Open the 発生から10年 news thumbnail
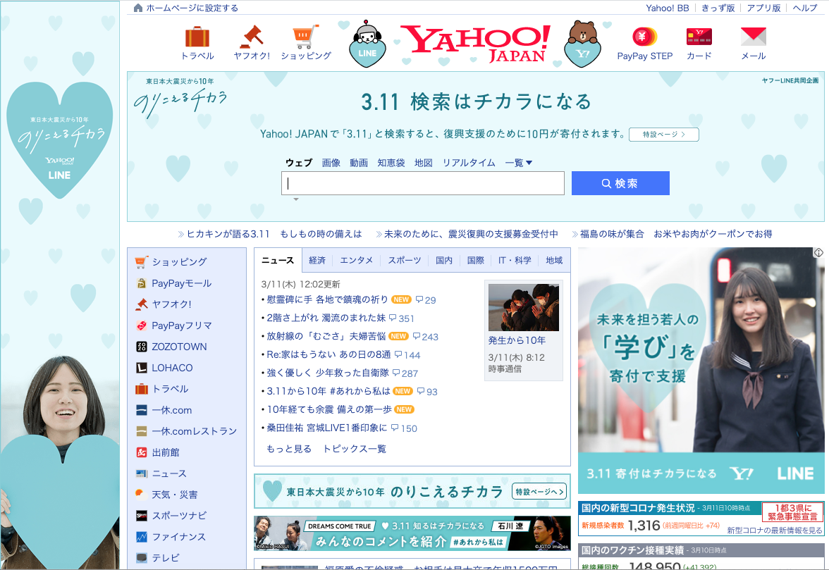Image resolution: width=829 pixels, height=570 pixels. pos(523,307)
